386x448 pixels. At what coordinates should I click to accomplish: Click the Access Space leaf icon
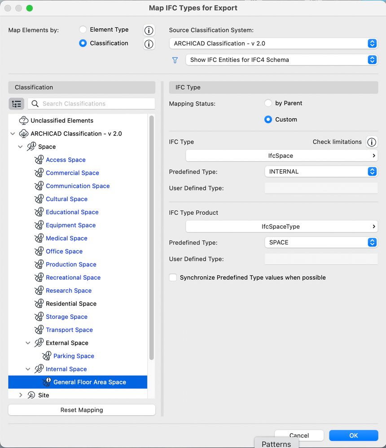tap(39, 160)
